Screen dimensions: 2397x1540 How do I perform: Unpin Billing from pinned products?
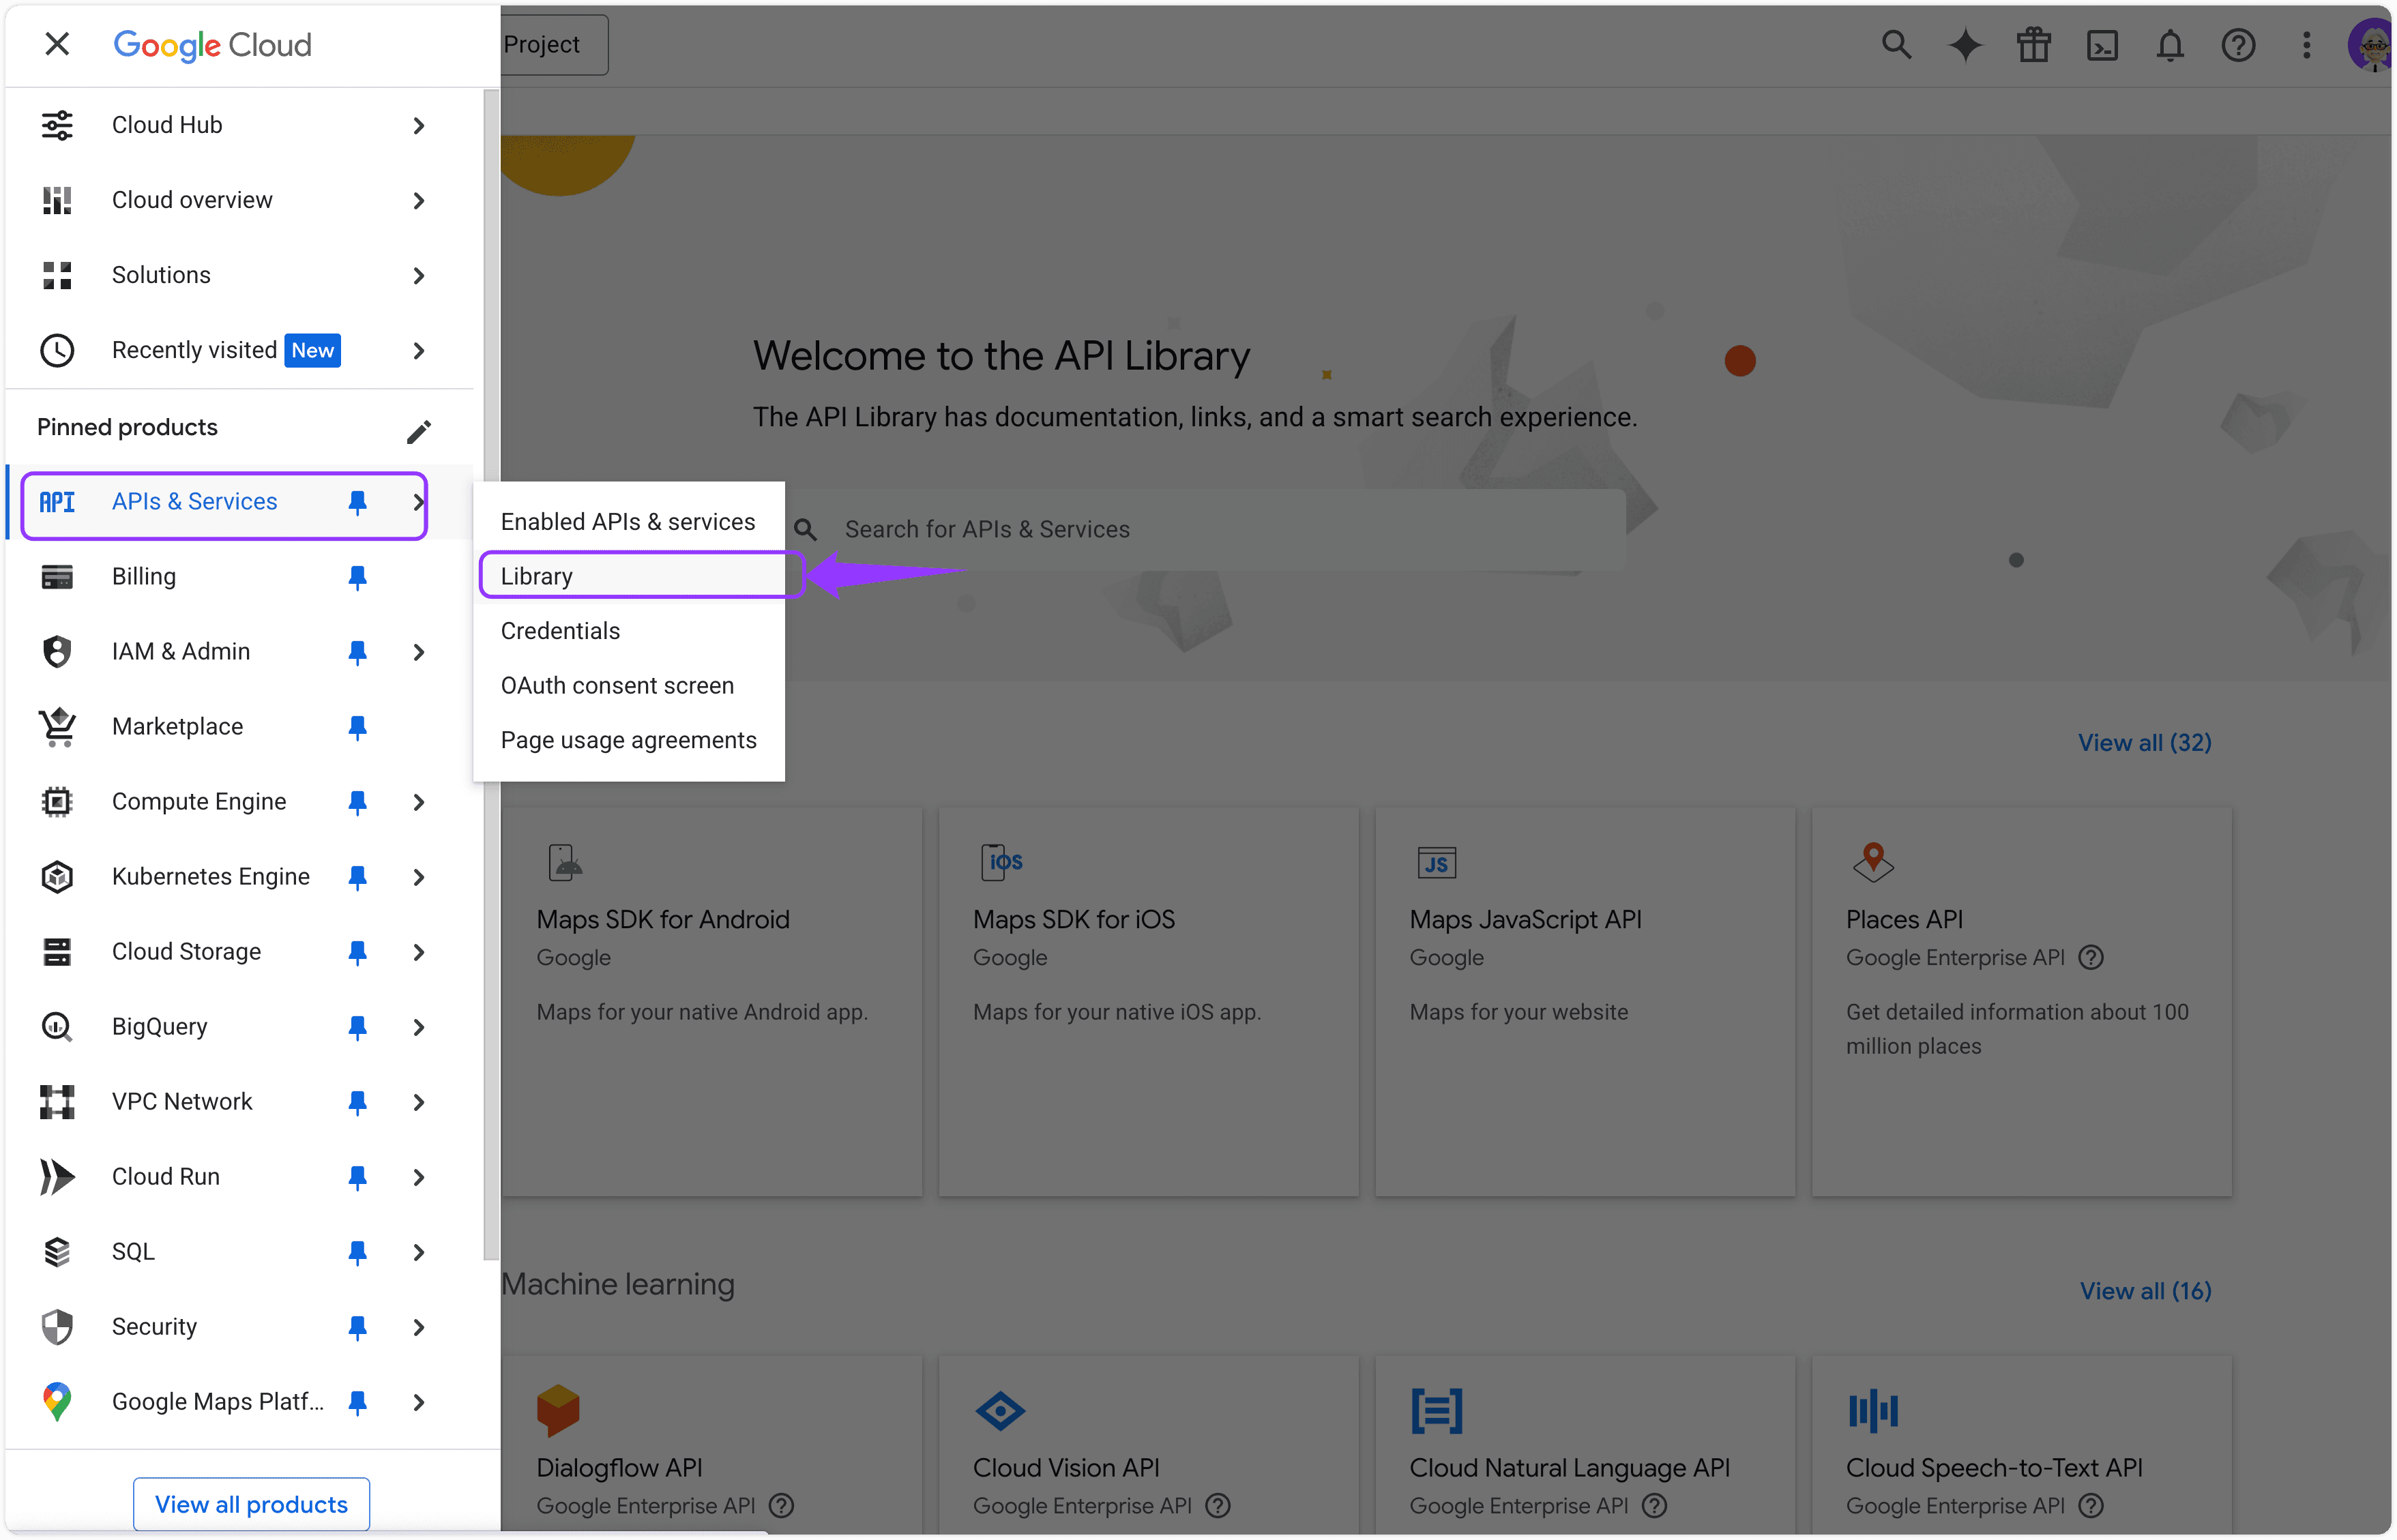[358, 577]
